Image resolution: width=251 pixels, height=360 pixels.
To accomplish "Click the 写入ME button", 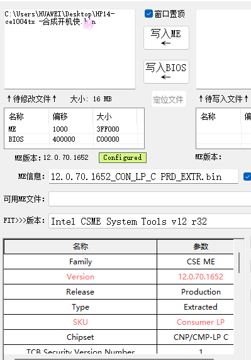I will pos(166,38).
